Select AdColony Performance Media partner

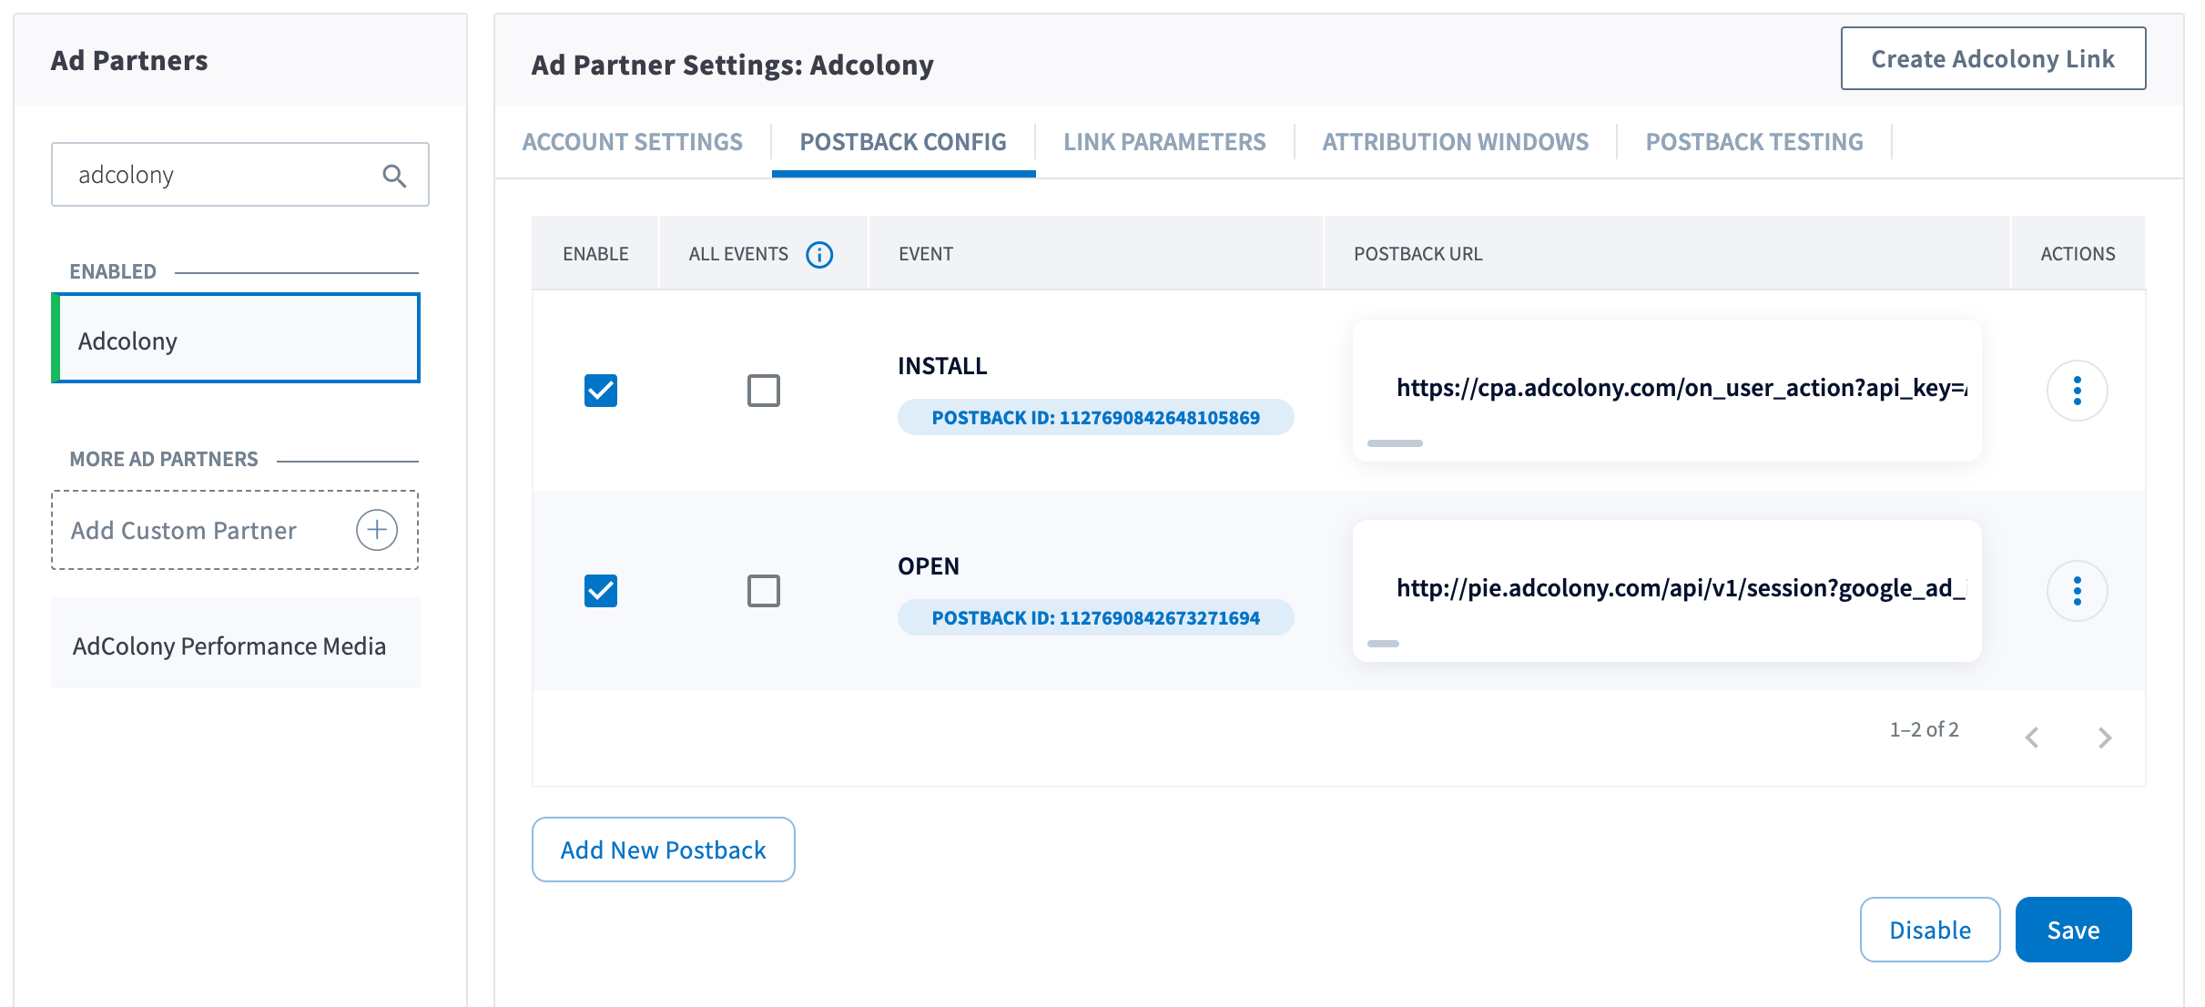229,646
